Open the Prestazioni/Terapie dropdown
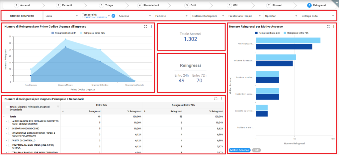The image size is (340, 155). click(245, 16)
